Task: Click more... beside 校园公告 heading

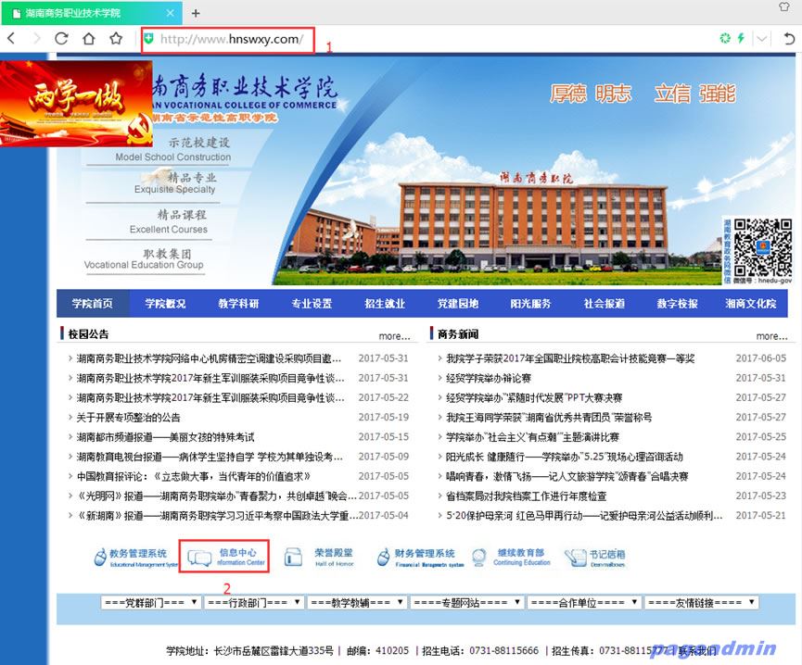Action: coord(394,336)
